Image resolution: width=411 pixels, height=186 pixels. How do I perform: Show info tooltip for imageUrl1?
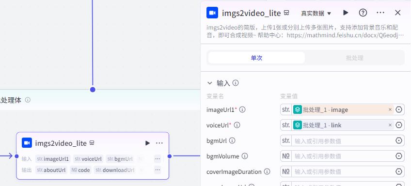[x=242, y=110]
